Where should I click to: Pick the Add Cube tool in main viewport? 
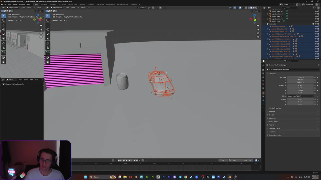tap(48, 53)
